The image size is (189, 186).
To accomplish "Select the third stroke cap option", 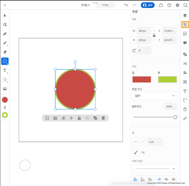I will pos(174,179).
